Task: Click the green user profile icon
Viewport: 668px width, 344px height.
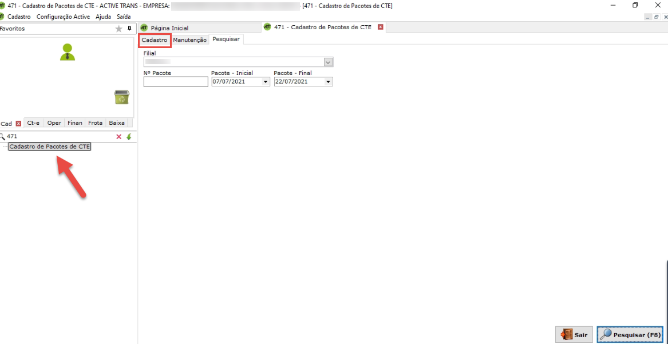Action: point(68,52)
